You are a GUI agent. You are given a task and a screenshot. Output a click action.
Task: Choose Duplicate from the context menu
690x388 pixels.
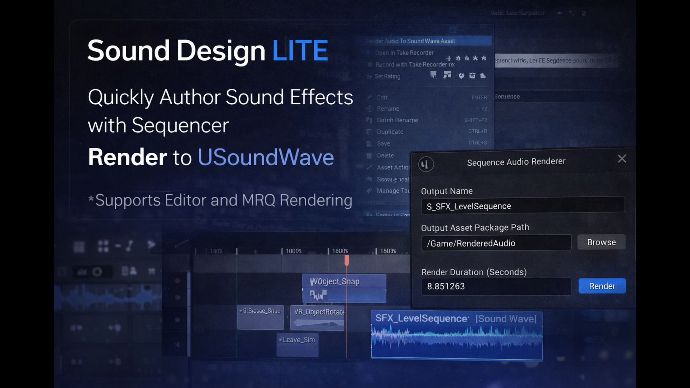[390, 132]
